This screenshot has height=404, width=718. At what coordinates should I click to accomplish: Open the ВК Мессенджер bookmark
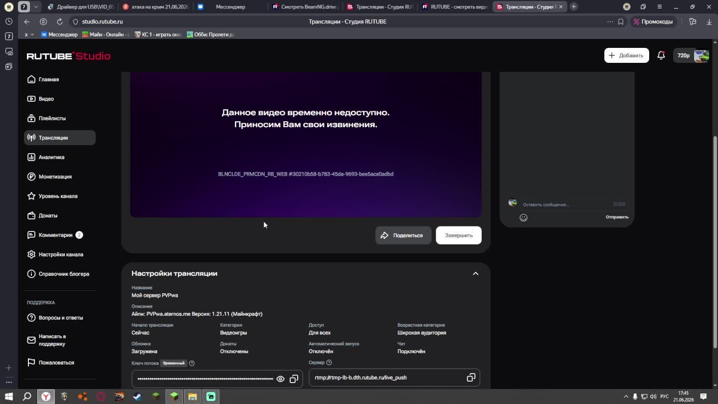click(59, 34)
